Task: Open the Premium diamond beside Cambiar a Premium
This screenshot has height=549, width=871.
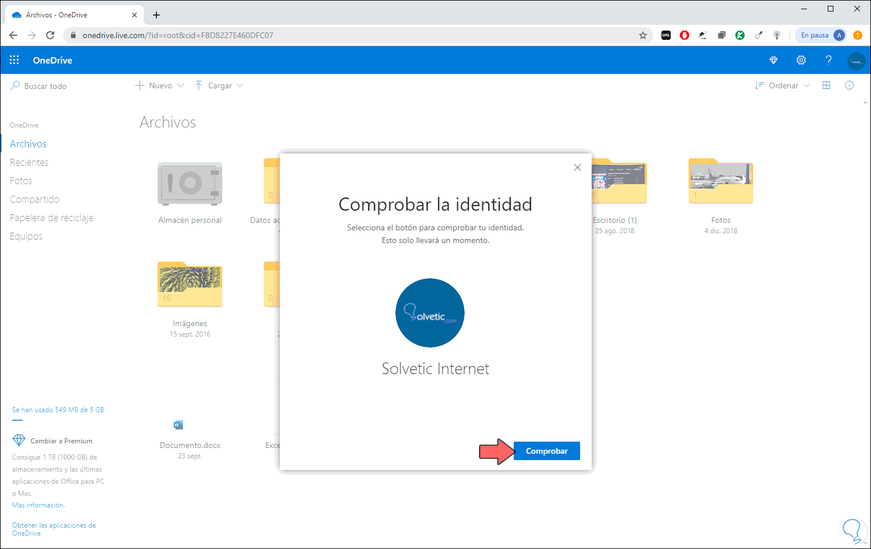Action: [19, 440]
